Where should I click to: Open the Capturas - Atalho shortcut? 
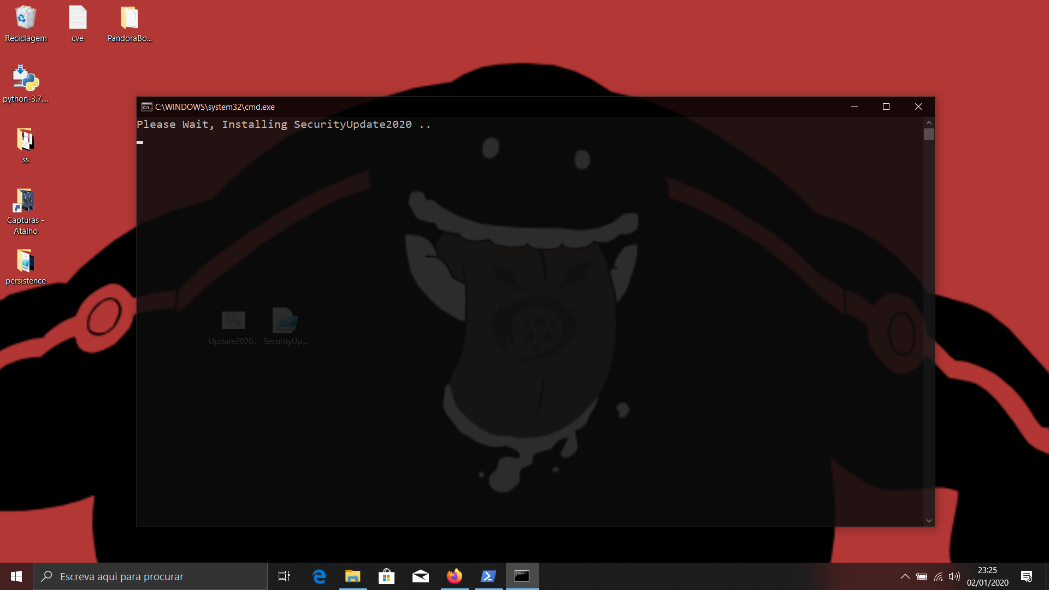[x=26, y=201]
